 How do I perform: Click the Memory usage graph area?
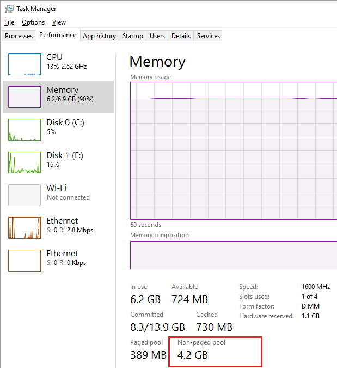(233, 150)
